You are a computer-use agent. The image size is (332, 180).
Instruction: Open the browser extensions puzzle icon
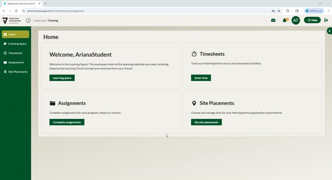[288, 11]
